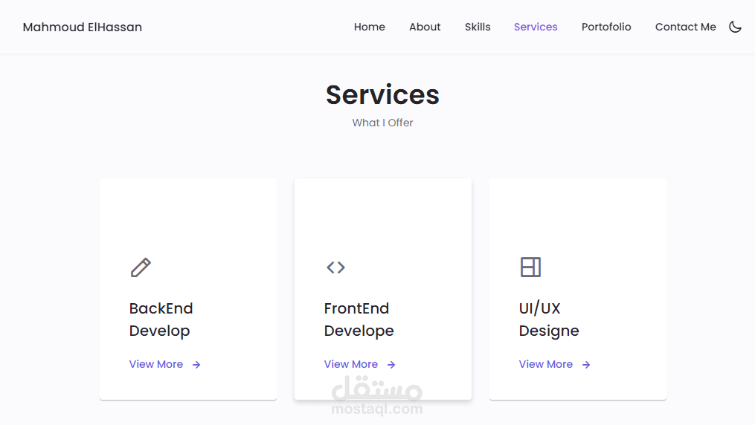Screen dimensions: 755x425
Task: Click Contact Me in the navigation
Action: (686, 27)
